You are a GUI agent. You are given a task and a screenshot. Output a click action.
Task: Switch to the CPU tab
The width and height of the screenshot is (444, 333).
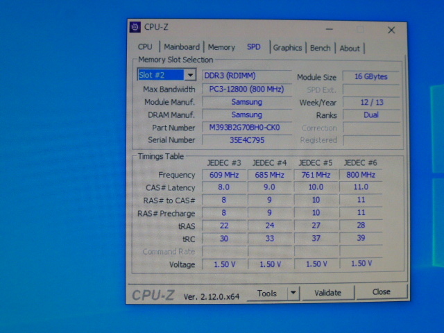pos(145,47)
